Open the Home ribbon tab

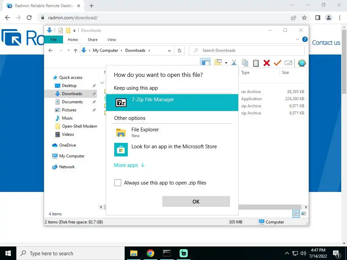[x=73, y=40]
